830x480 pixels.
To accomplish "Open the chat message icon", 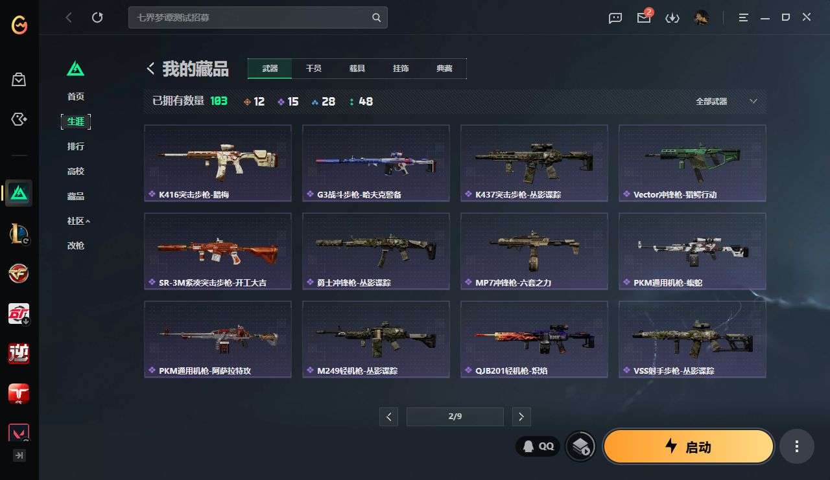I will (615, 18).
